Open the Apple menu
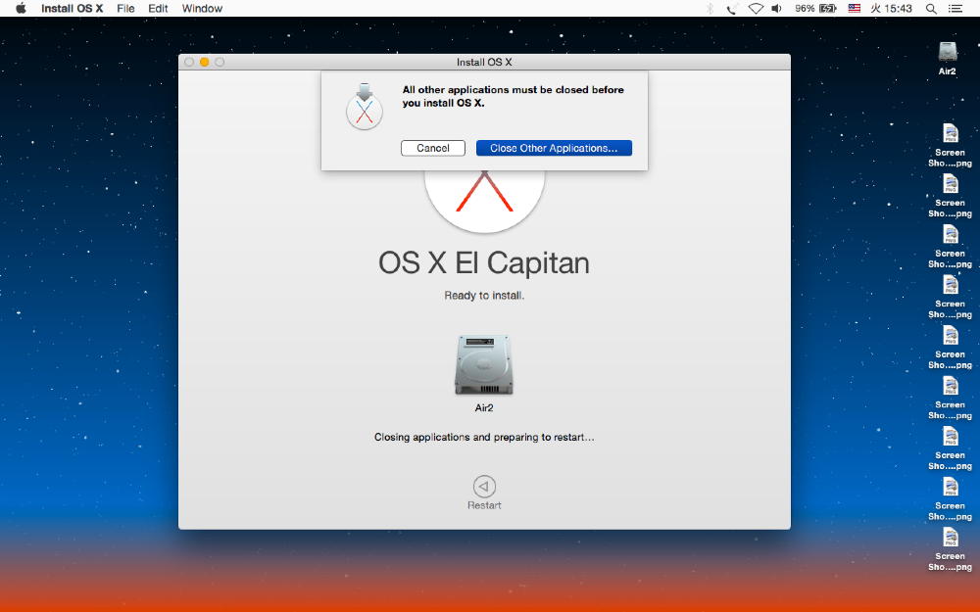 (x=21, y=8)
